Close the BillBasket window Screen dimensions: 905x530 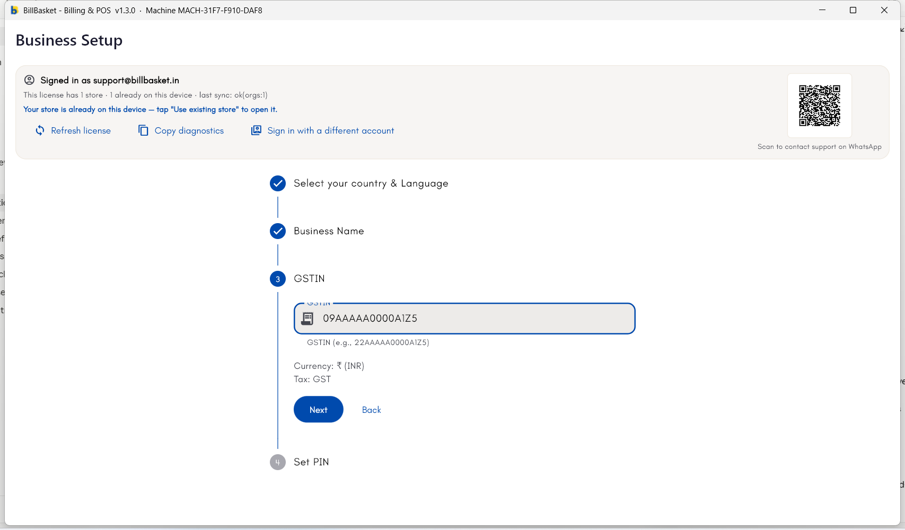884,10
